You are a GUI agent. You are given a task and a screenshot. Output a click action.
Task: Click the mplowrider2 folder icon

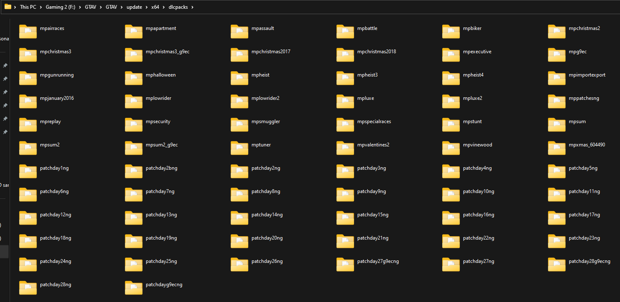[x=239, y=101]
